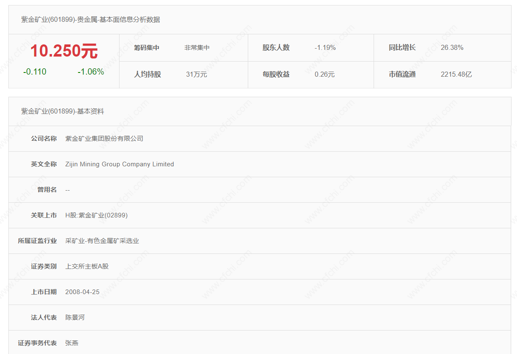Select the listing date 2008-04-25
Viewport: 517px width, 354px height.
pos(83,292)
